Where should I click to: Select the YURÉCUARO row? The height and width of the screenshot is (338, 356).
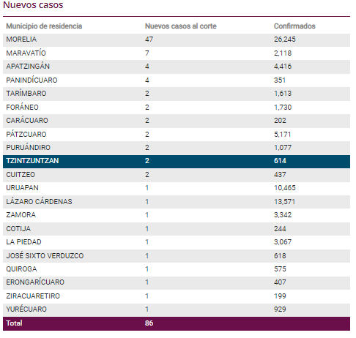pyautogui.click(x=177, y=309)
